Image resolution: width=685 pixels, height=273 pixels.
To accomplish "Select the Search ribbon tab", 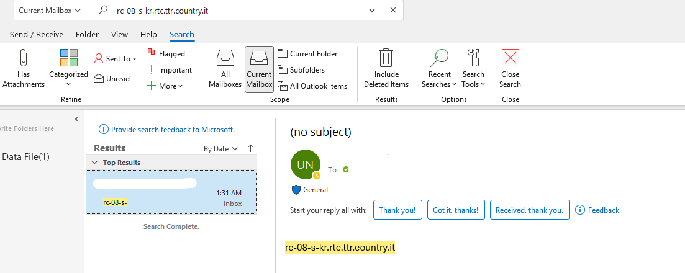I will [x=182, y=35].
